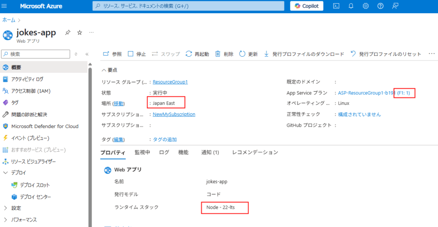Image resolution: width=438 pixels, height=227 pixels.
Task: Open Cloud Shell from the top bar
Action: point(336,6)
